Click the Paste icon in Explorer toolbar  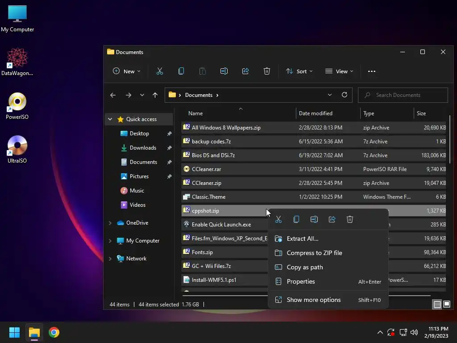pos(203,71)
